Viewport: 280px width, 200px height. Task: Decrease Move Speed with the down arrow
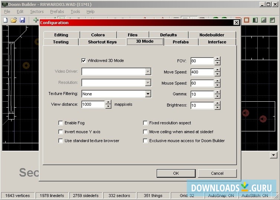coord(217,74)
